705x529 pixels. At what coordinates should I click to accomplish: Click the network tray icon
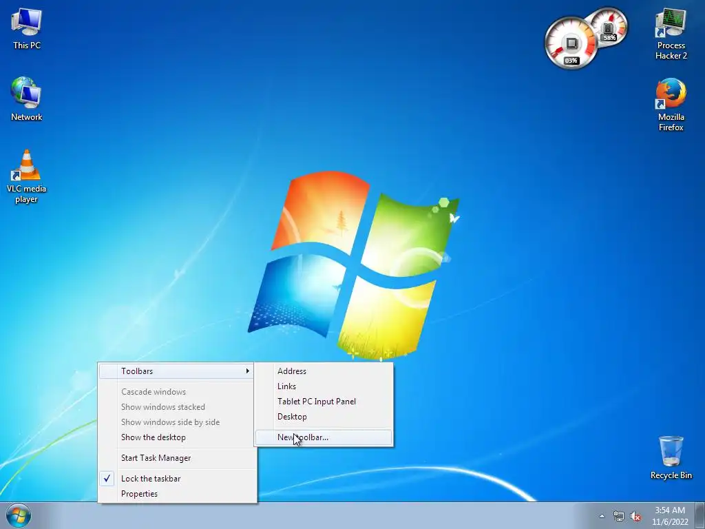tap(619, 517)
